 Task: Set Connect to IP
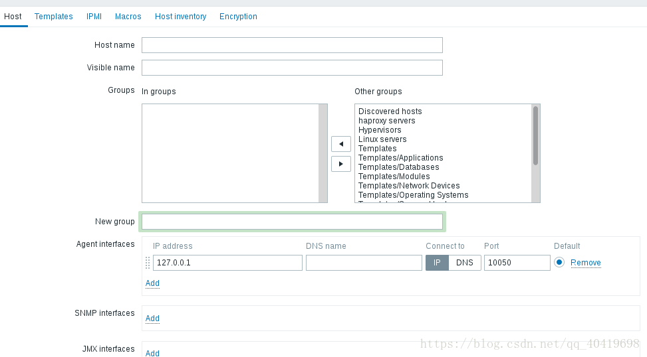(437, 263)
